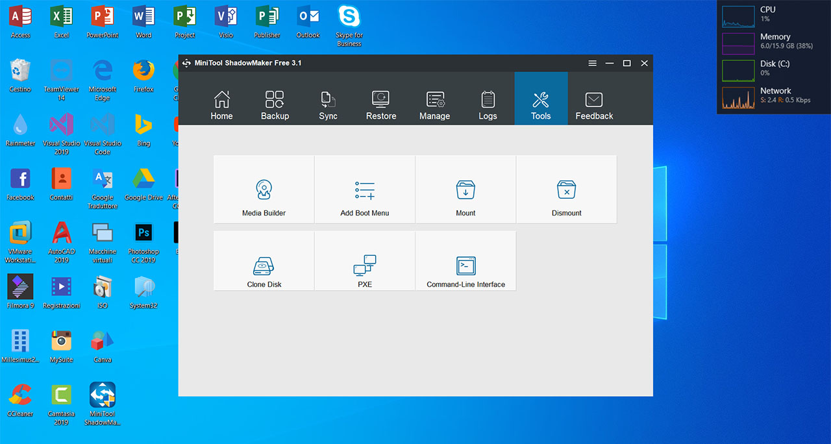This screenshot has width=831, height=444.
Task: Select the VMware Workstation desktop icon
Action: pyautogui.click(x=20, y=242)
